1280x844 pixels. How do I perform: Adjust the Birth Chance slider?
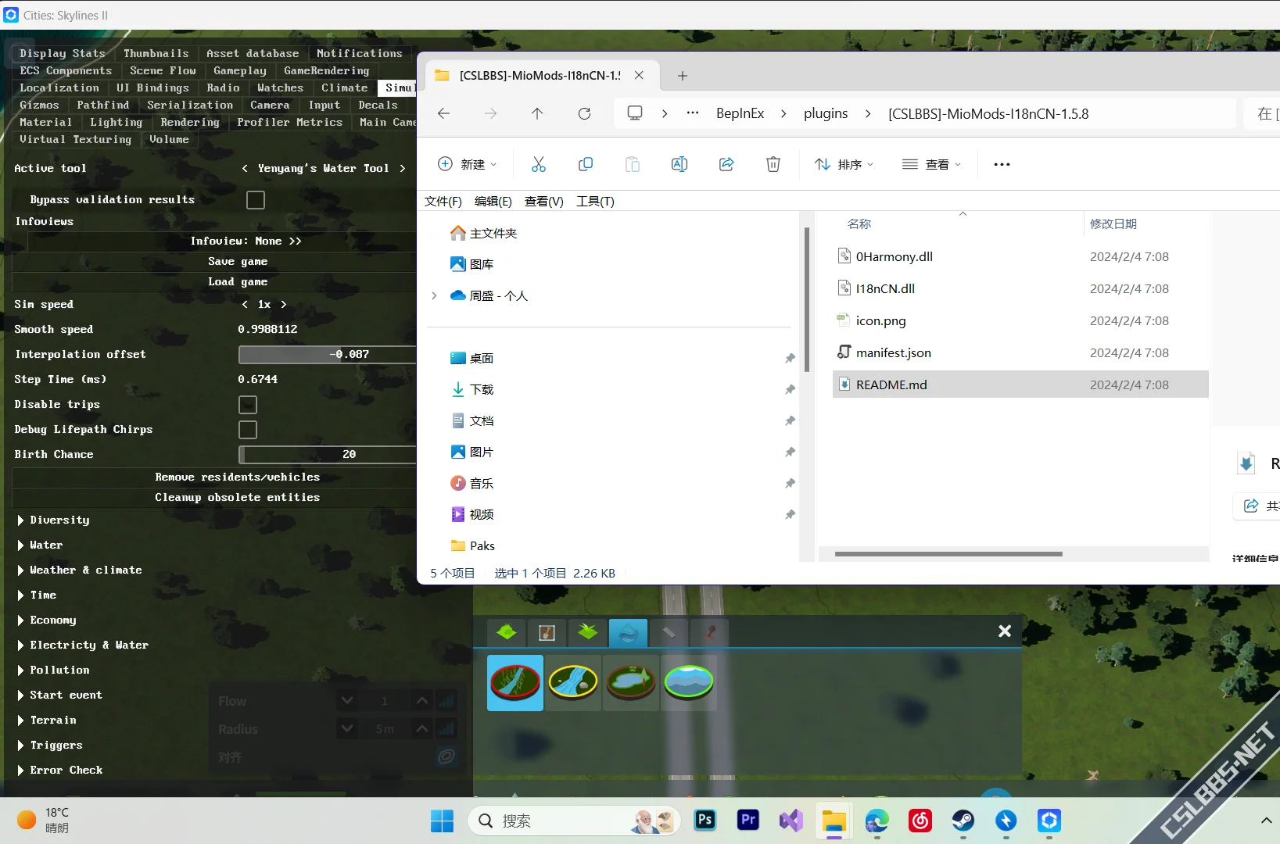point(327,455)
